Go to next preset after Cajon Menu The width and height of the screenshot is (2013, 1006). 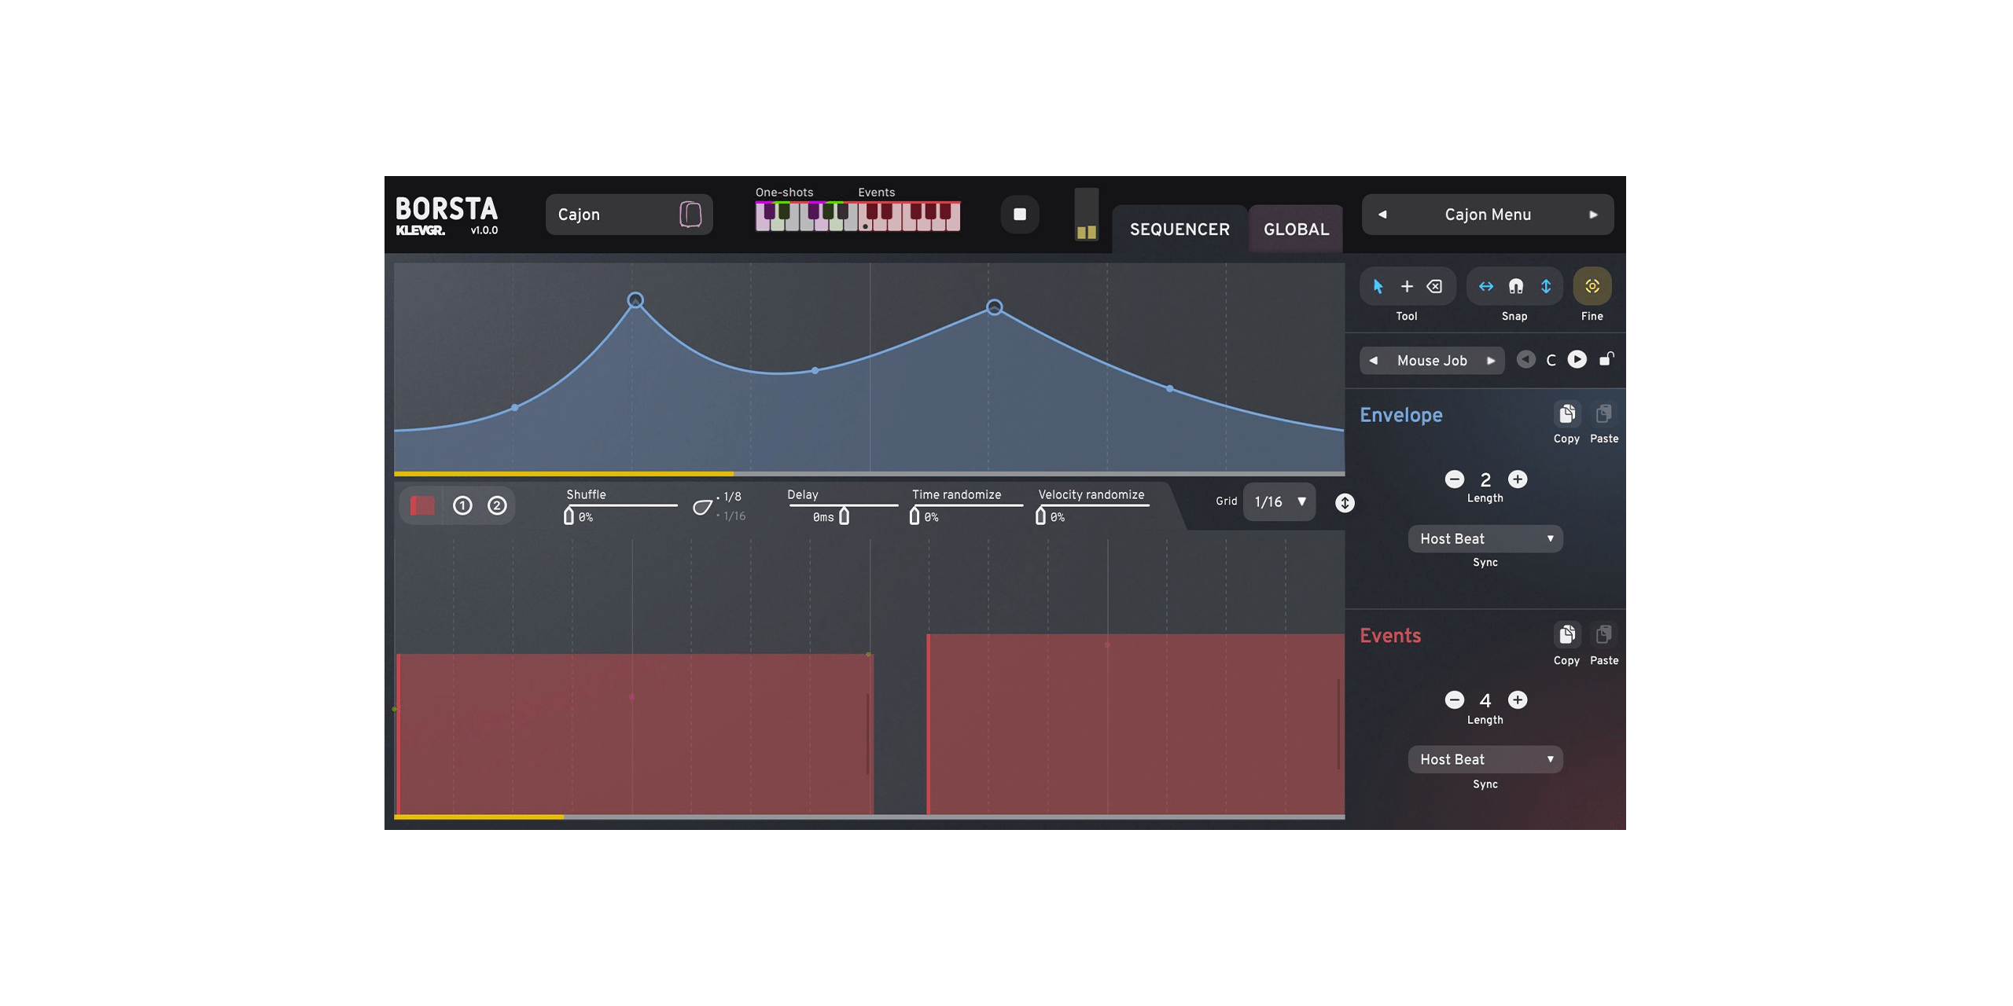tap(1593, 215)
